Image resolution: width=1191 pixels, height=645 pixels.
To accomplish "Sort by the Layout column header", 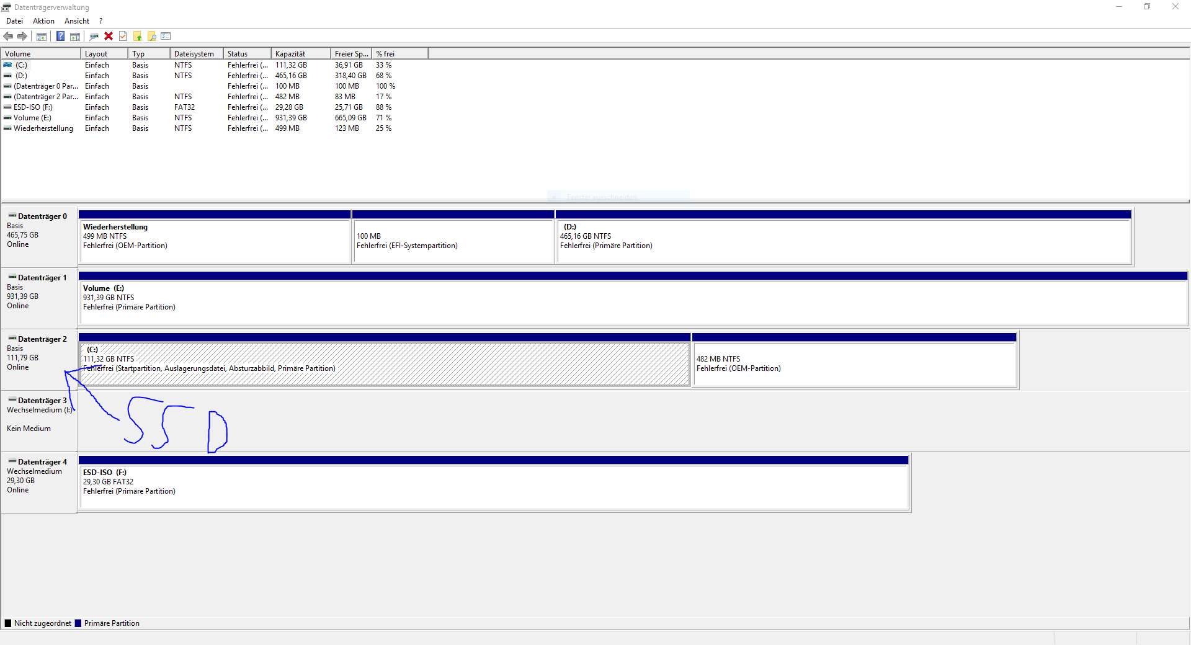I will [x=104, y=54].
